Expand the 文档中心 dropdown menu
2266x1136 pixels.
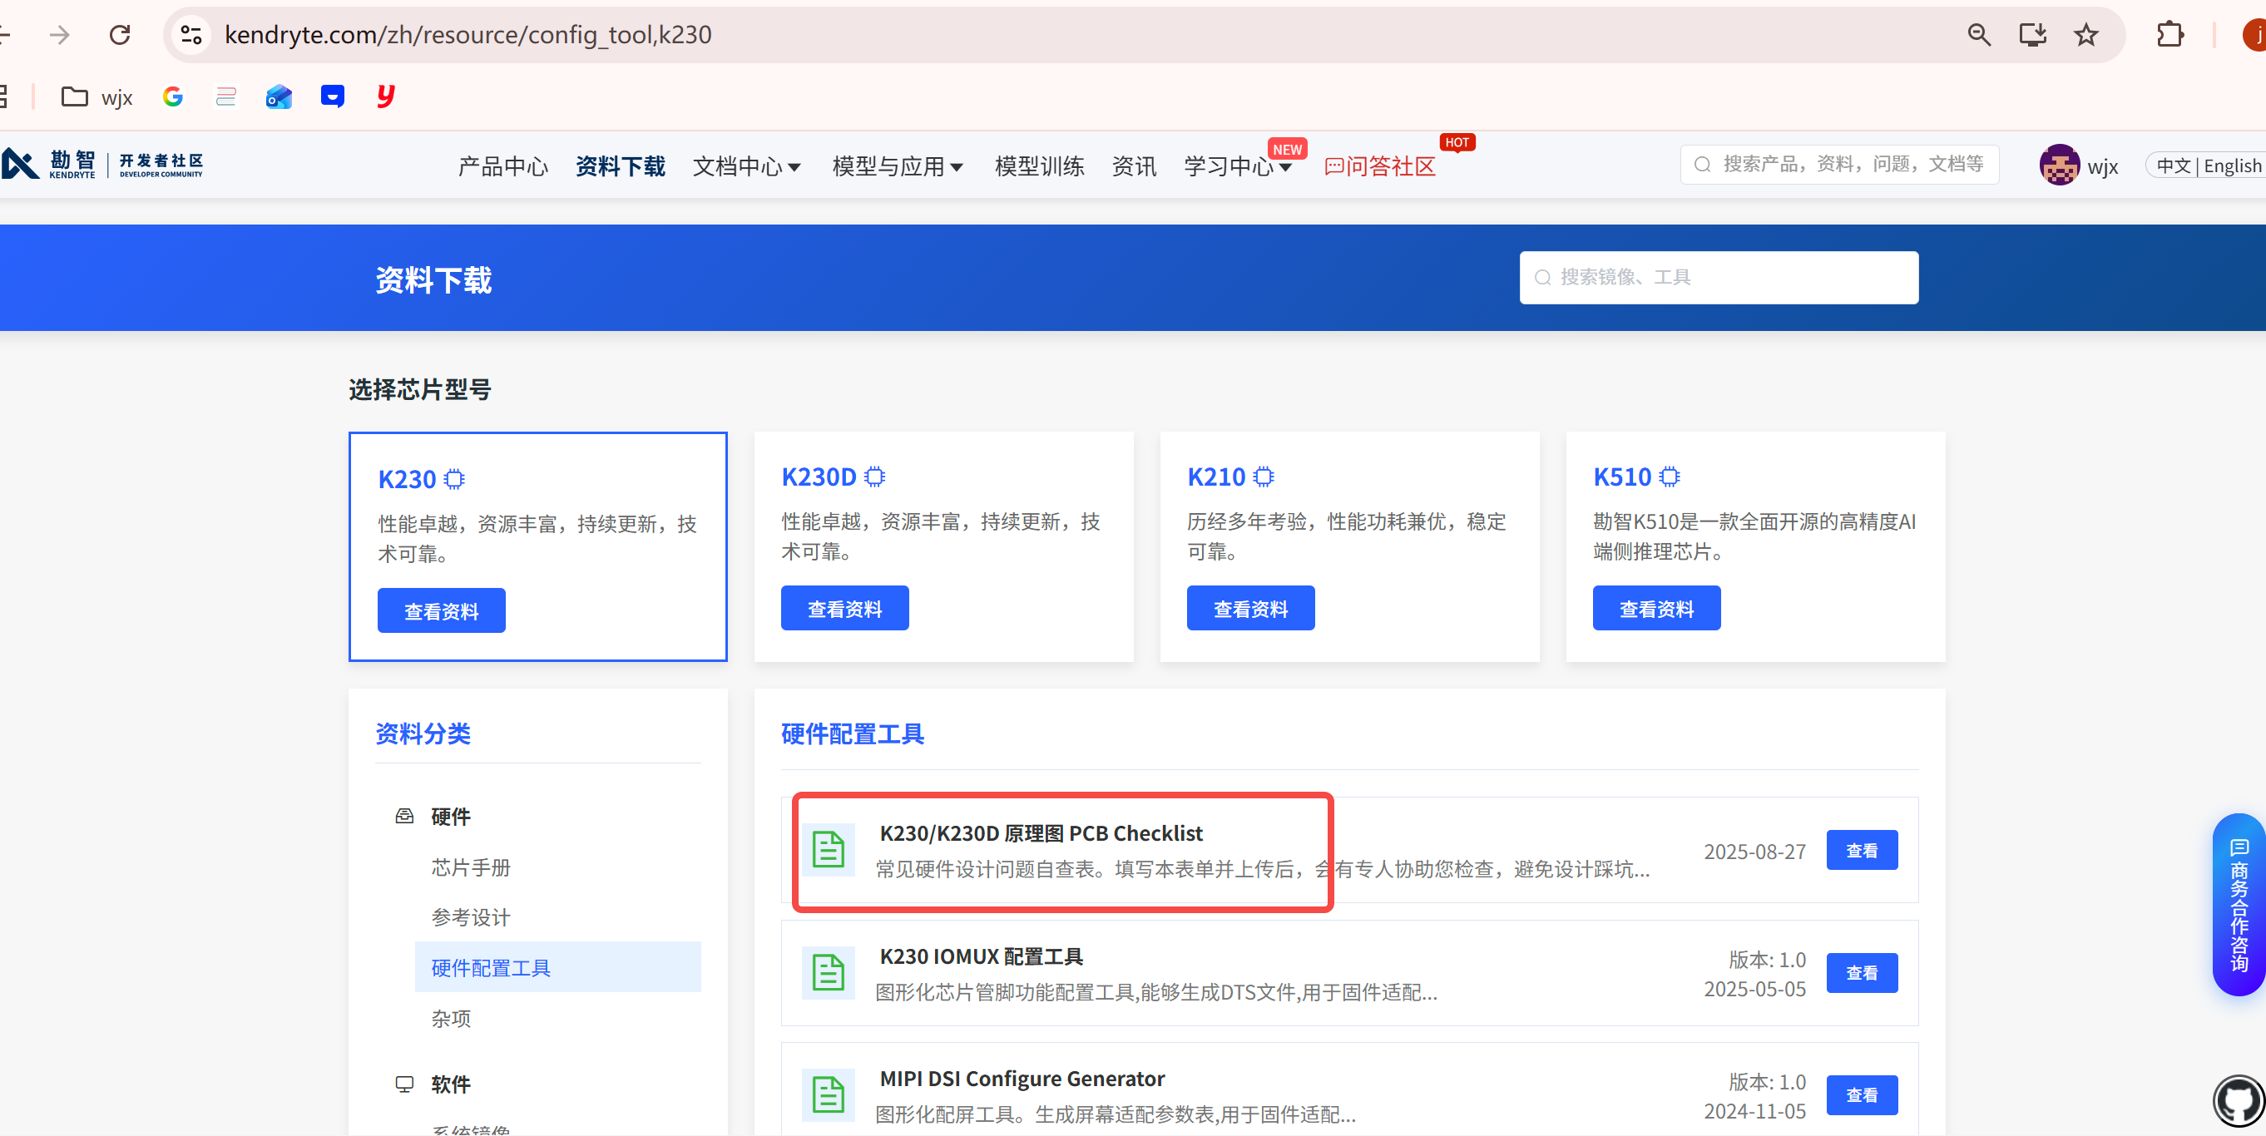tap(747, 166)
